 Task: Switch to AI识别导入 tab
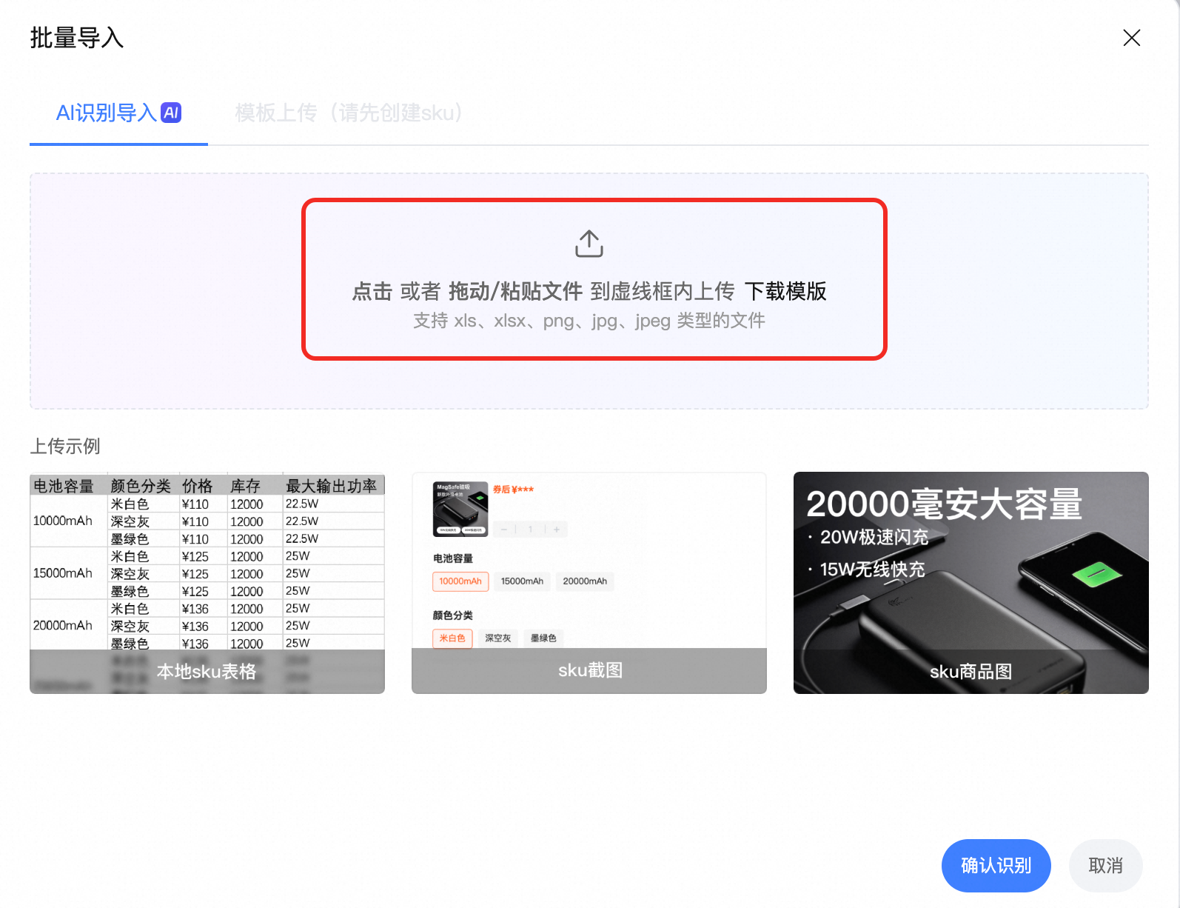pyautogui.click(x=118, y=113)
